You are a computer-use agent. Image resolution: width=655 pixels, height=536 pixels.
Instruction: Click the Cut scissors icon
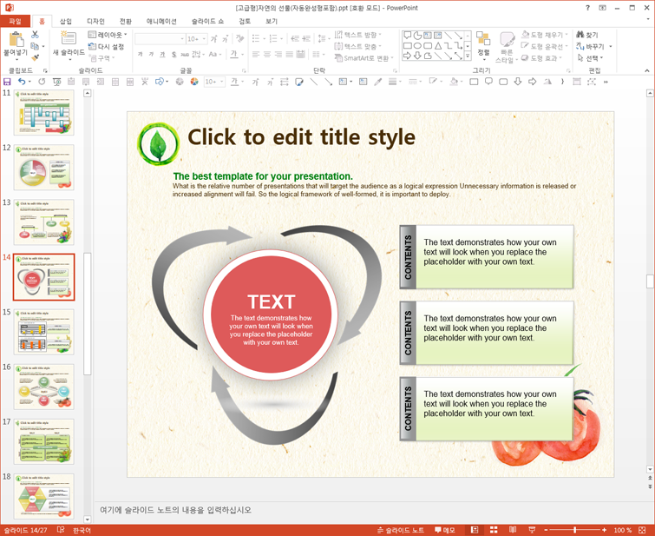(35, 35)
